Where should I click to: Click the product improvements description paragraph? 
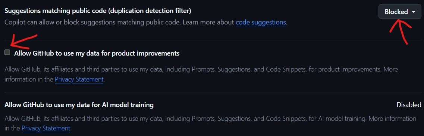[x=201, y=74]
